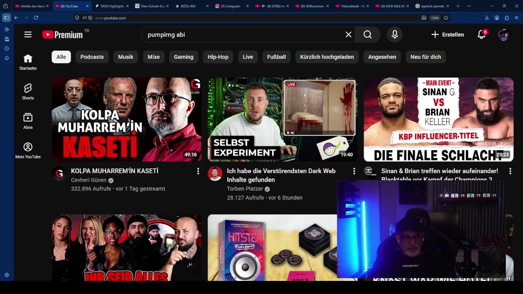This screenshot has width=523, height=294.
Task: Close the (6) YouTube browser tab
Action: [87, 6]
